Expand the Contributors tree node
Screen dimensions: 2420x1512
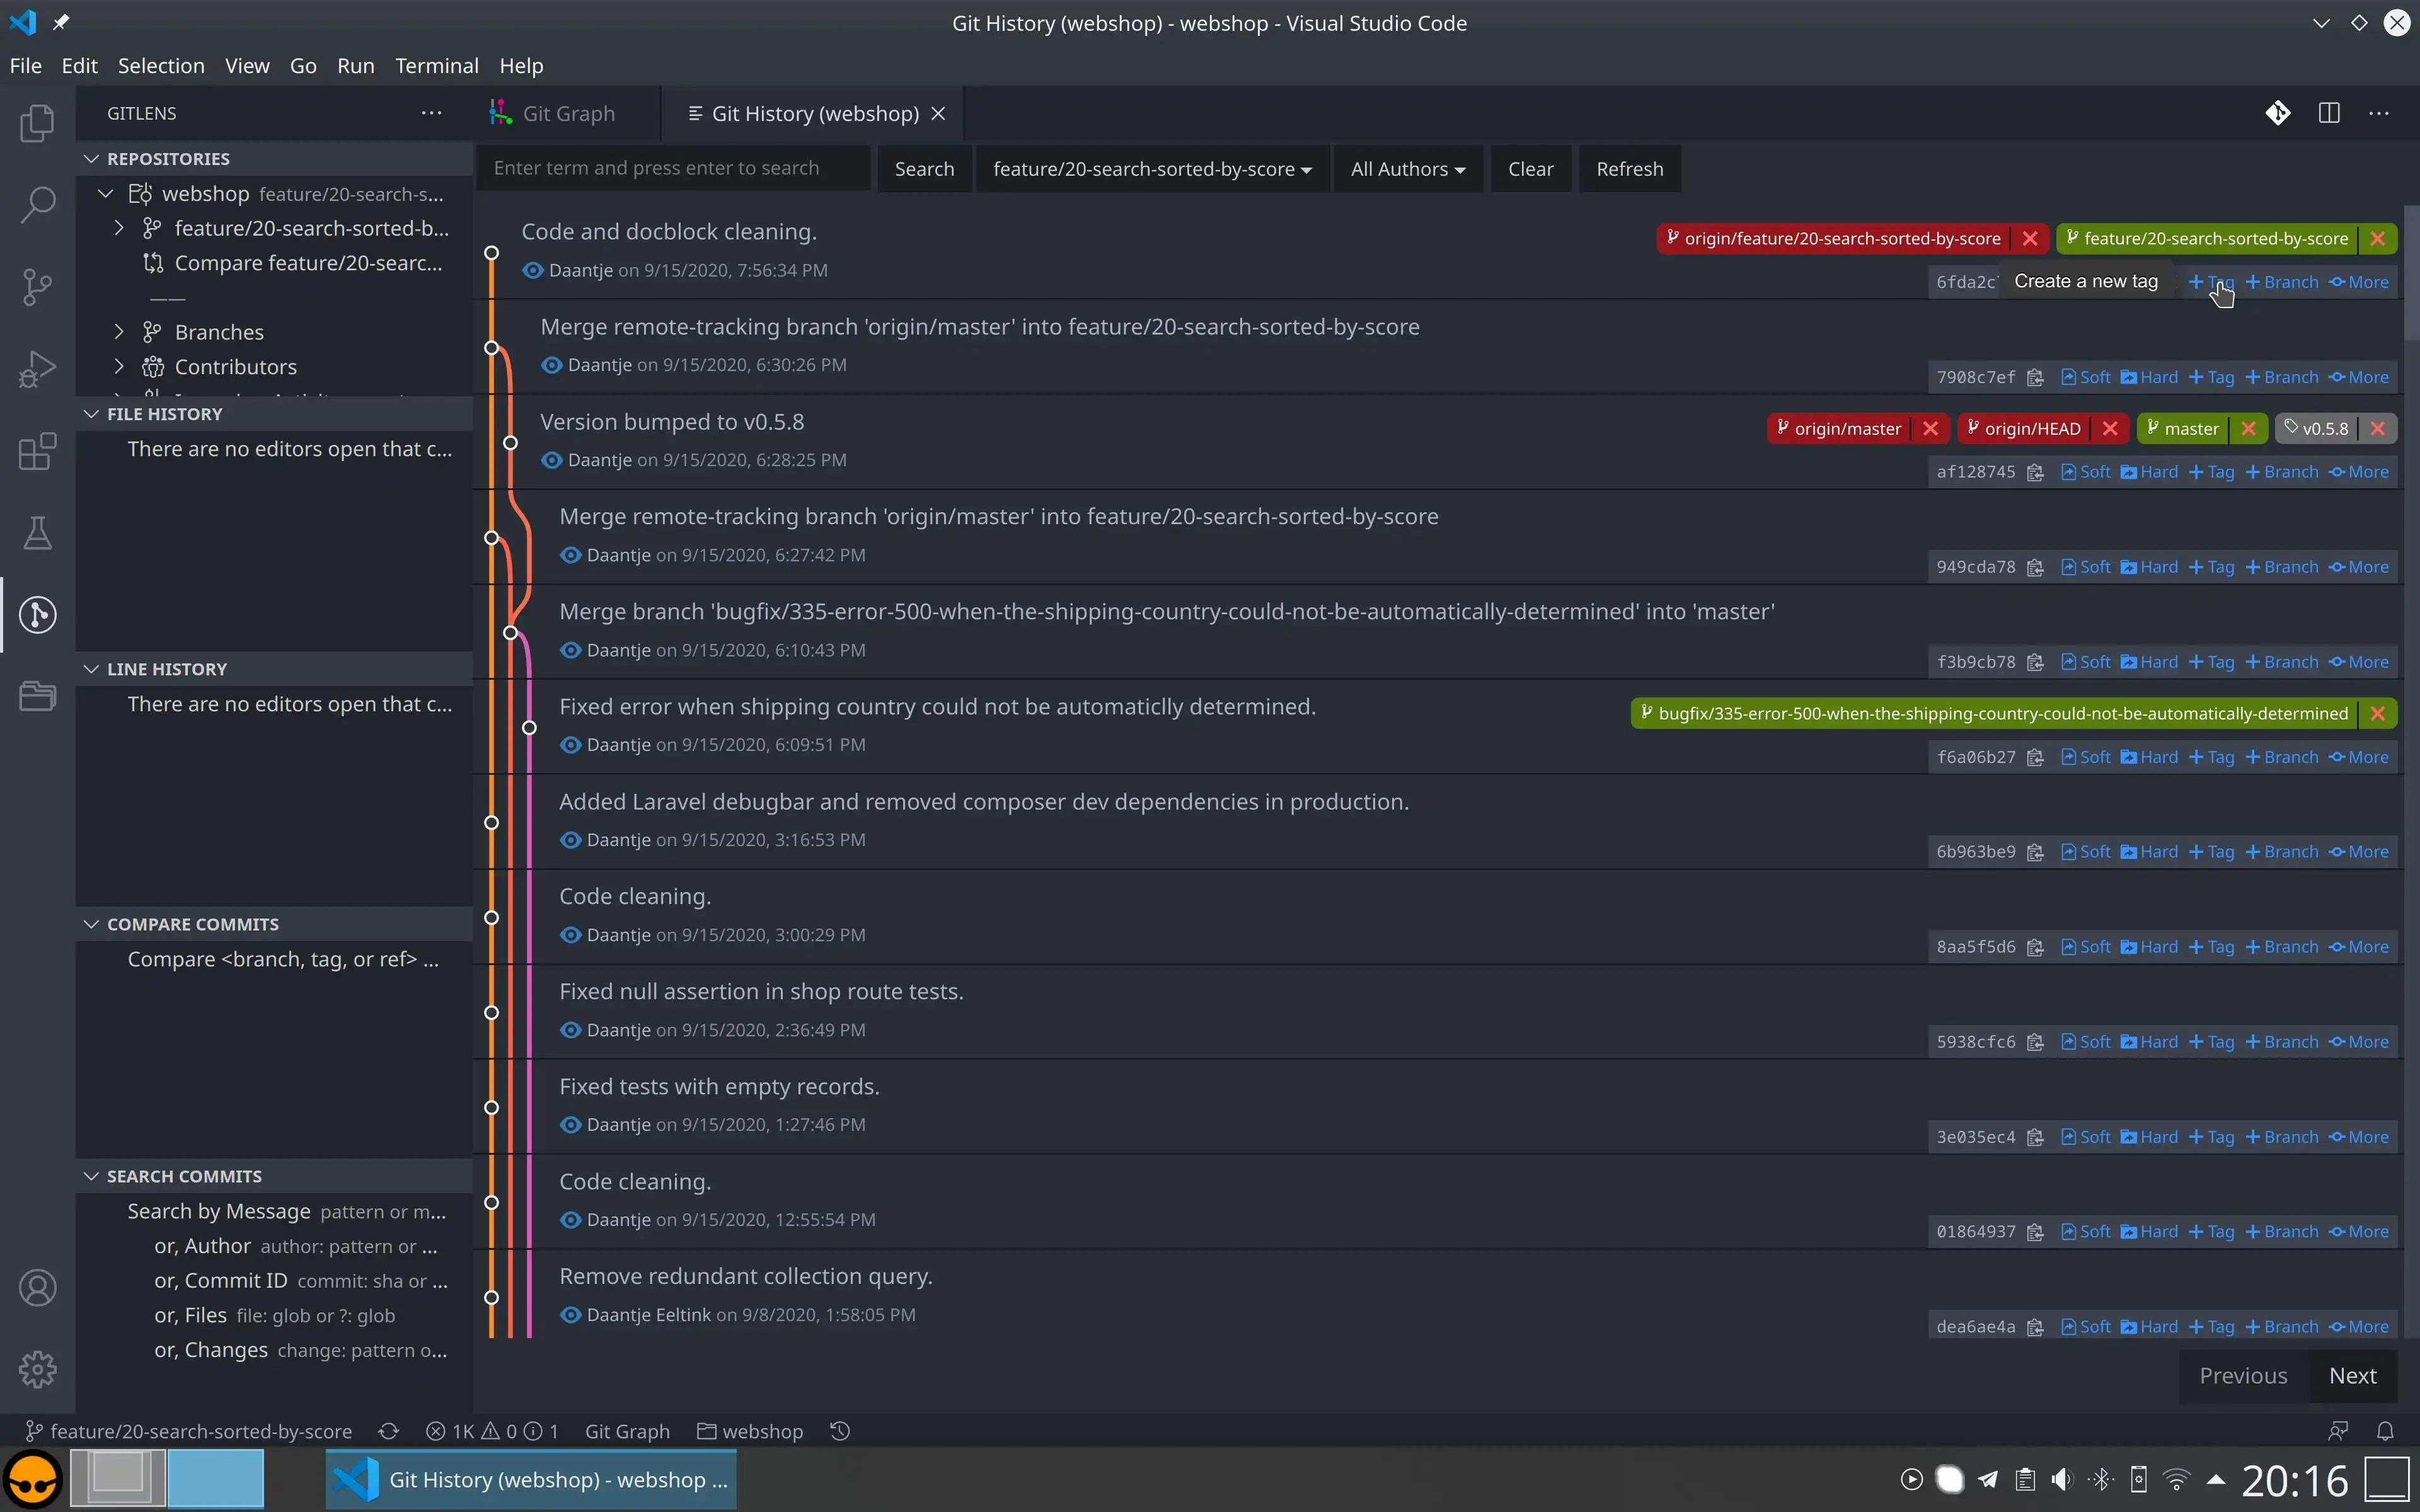click(119, 367)
